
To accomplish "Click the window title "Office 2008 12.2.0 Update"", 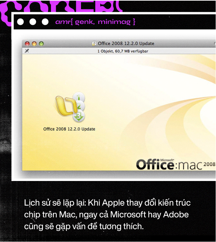I will (126, 43).
